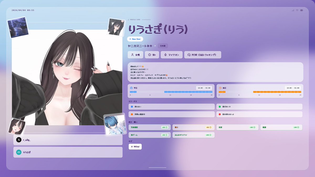Viewport: 315px width, 177px height.
Task: Click the X logo beside r_u3g_
Action: tap(19, 140)
